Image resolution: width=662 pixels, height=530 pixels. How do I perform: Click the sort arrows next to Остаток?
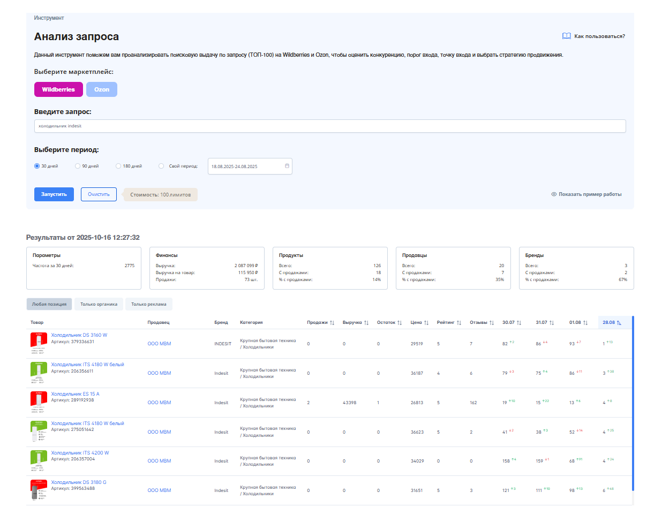coord(400,323)
